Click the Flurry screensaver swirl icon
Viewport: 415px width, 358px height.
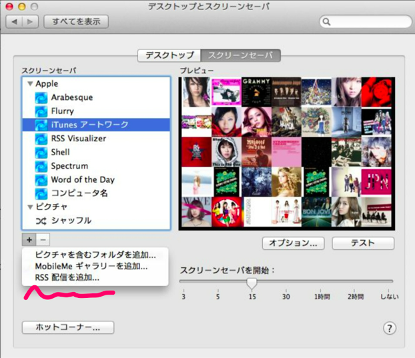click(41, 111)
